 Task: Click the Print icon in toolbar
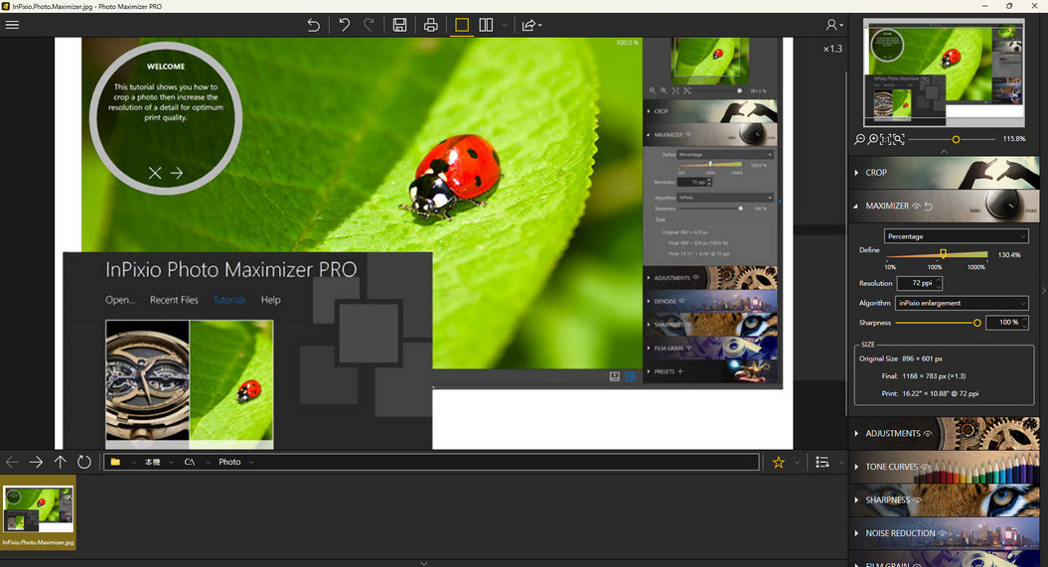tap(430, 25)
